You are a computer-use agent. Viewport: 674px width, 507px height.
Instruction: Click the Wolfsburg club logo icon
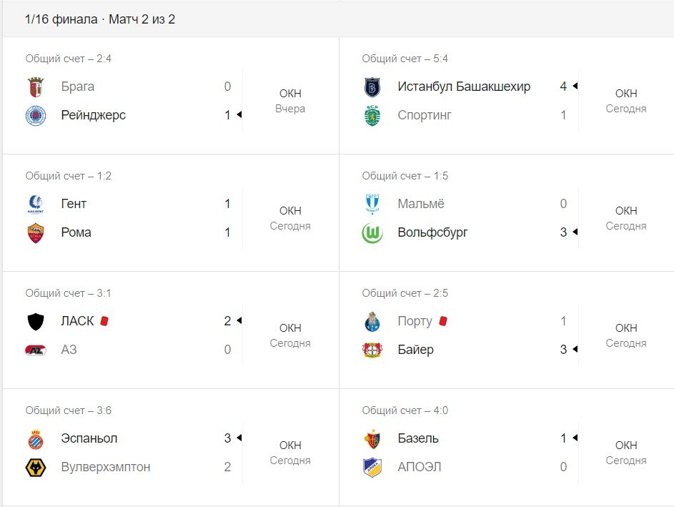372,232
